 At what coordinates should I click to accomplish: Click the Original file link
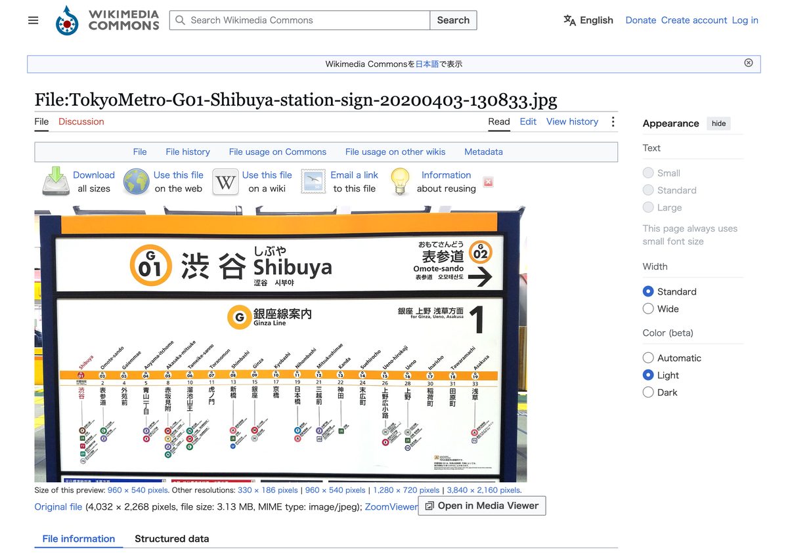coord(58,506)
